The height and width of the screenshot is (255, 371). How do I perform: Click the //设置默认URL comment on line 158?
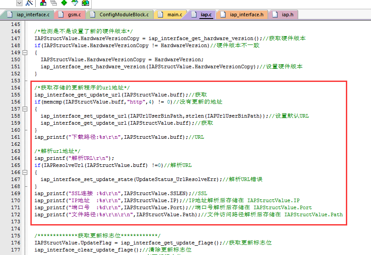pyautogui.click(x=289, y=116)
